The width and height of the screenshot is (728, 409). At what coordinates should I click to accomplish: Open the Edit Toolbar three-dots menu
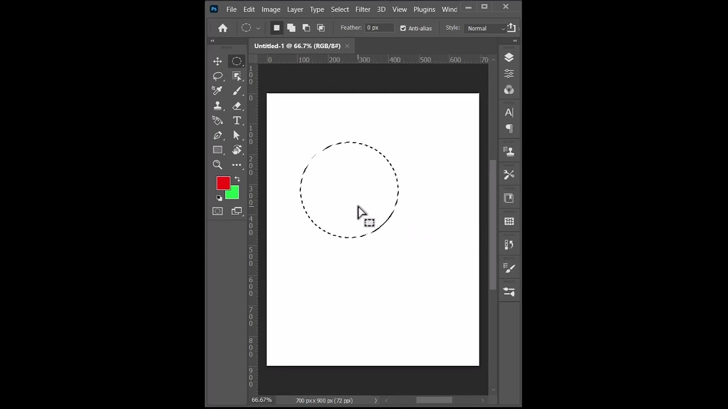pos(237,165)
